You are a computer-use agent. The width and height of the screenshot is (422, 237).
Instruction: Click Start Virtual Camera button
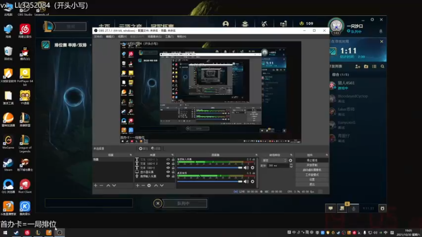(312, 170)
